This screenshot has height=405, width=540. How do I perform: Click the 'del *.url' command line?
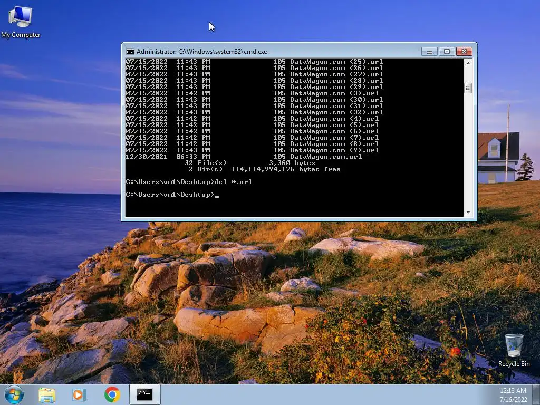pos(189,182)
